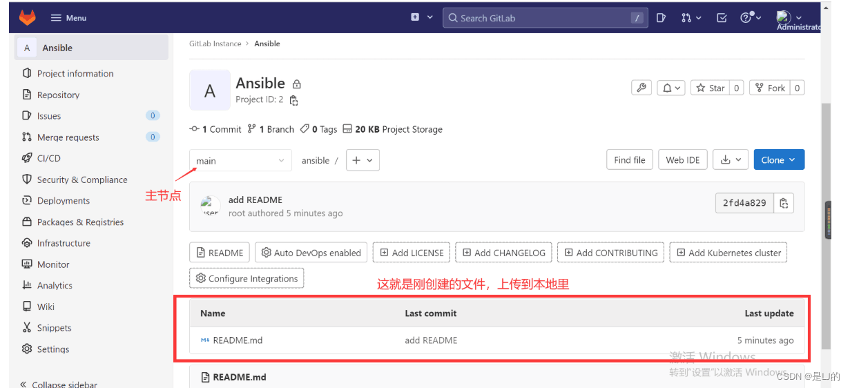
Task: View the 1 Commit link
Action: tap(215, 129)
